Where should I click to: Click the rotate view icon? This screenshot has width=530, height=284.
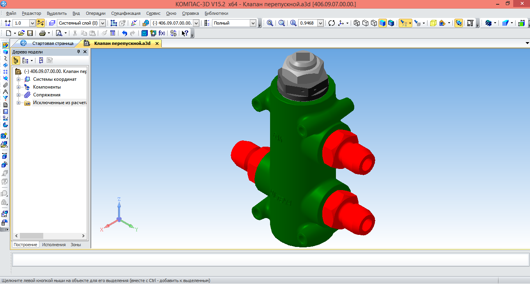(332, 23)
